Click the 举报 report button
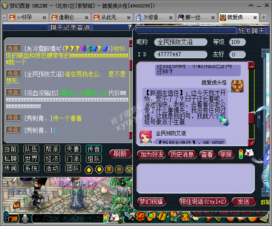Image resolution: width=272 pixels, height=226 pixels. pyautogui.click(x=226, y=154)
